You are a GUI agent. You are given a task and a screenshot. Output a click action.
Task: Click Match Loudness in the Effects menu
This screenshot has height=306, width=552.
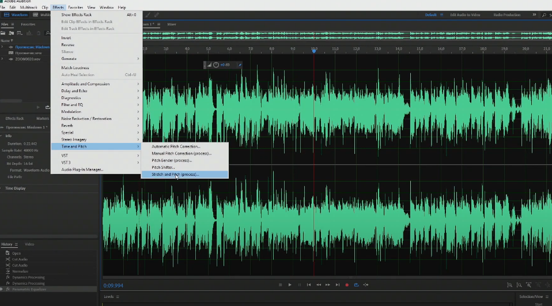pos(96,67)
